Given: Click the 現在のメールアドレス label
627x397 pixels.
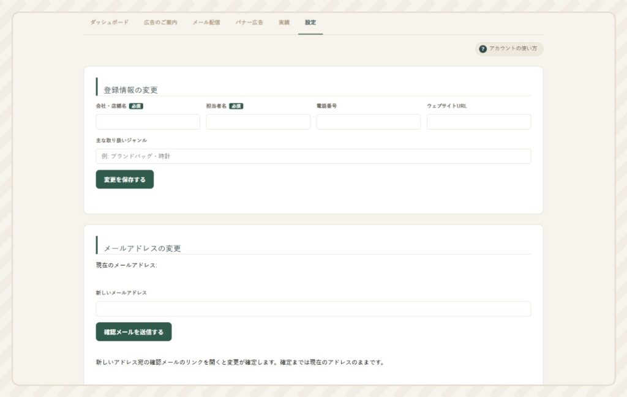Looking at the screenshot, I should (x=126, y=265).
